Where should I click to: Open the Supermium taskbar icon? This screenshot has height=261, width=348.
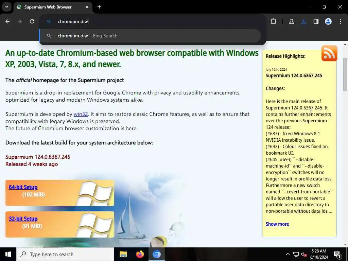pos(156,254)
